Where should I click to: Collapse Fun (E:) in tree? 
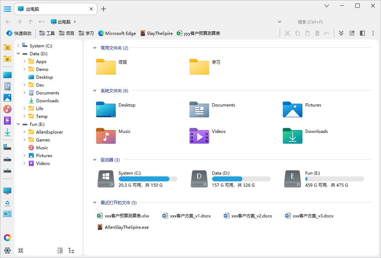tap(18, 124)
